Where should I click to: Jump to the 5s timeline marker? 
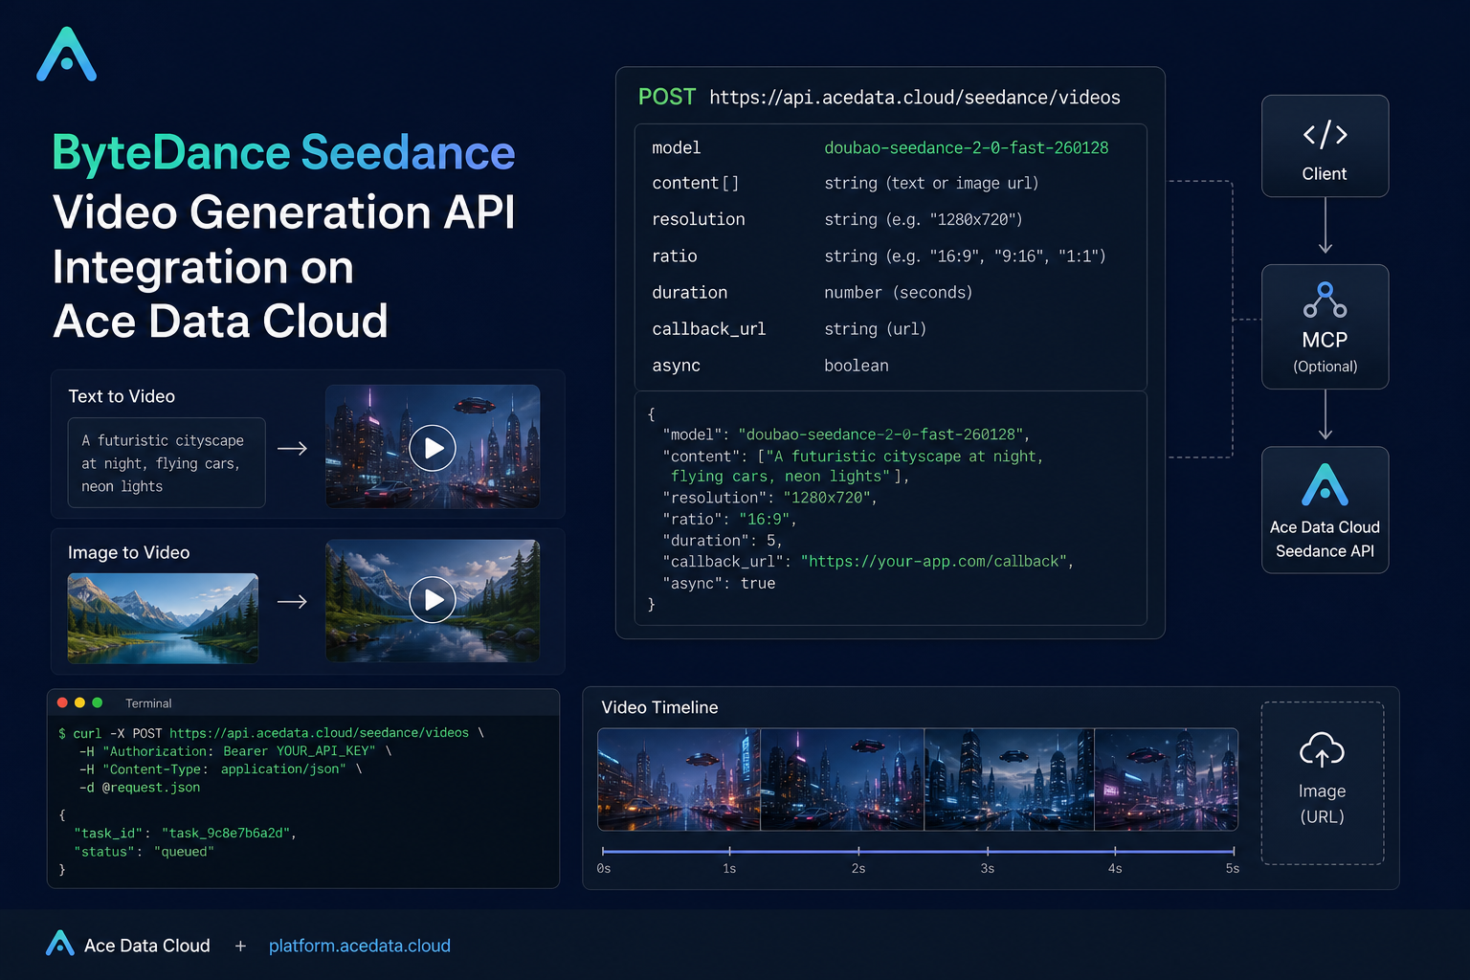click(x=1233, y=869)
